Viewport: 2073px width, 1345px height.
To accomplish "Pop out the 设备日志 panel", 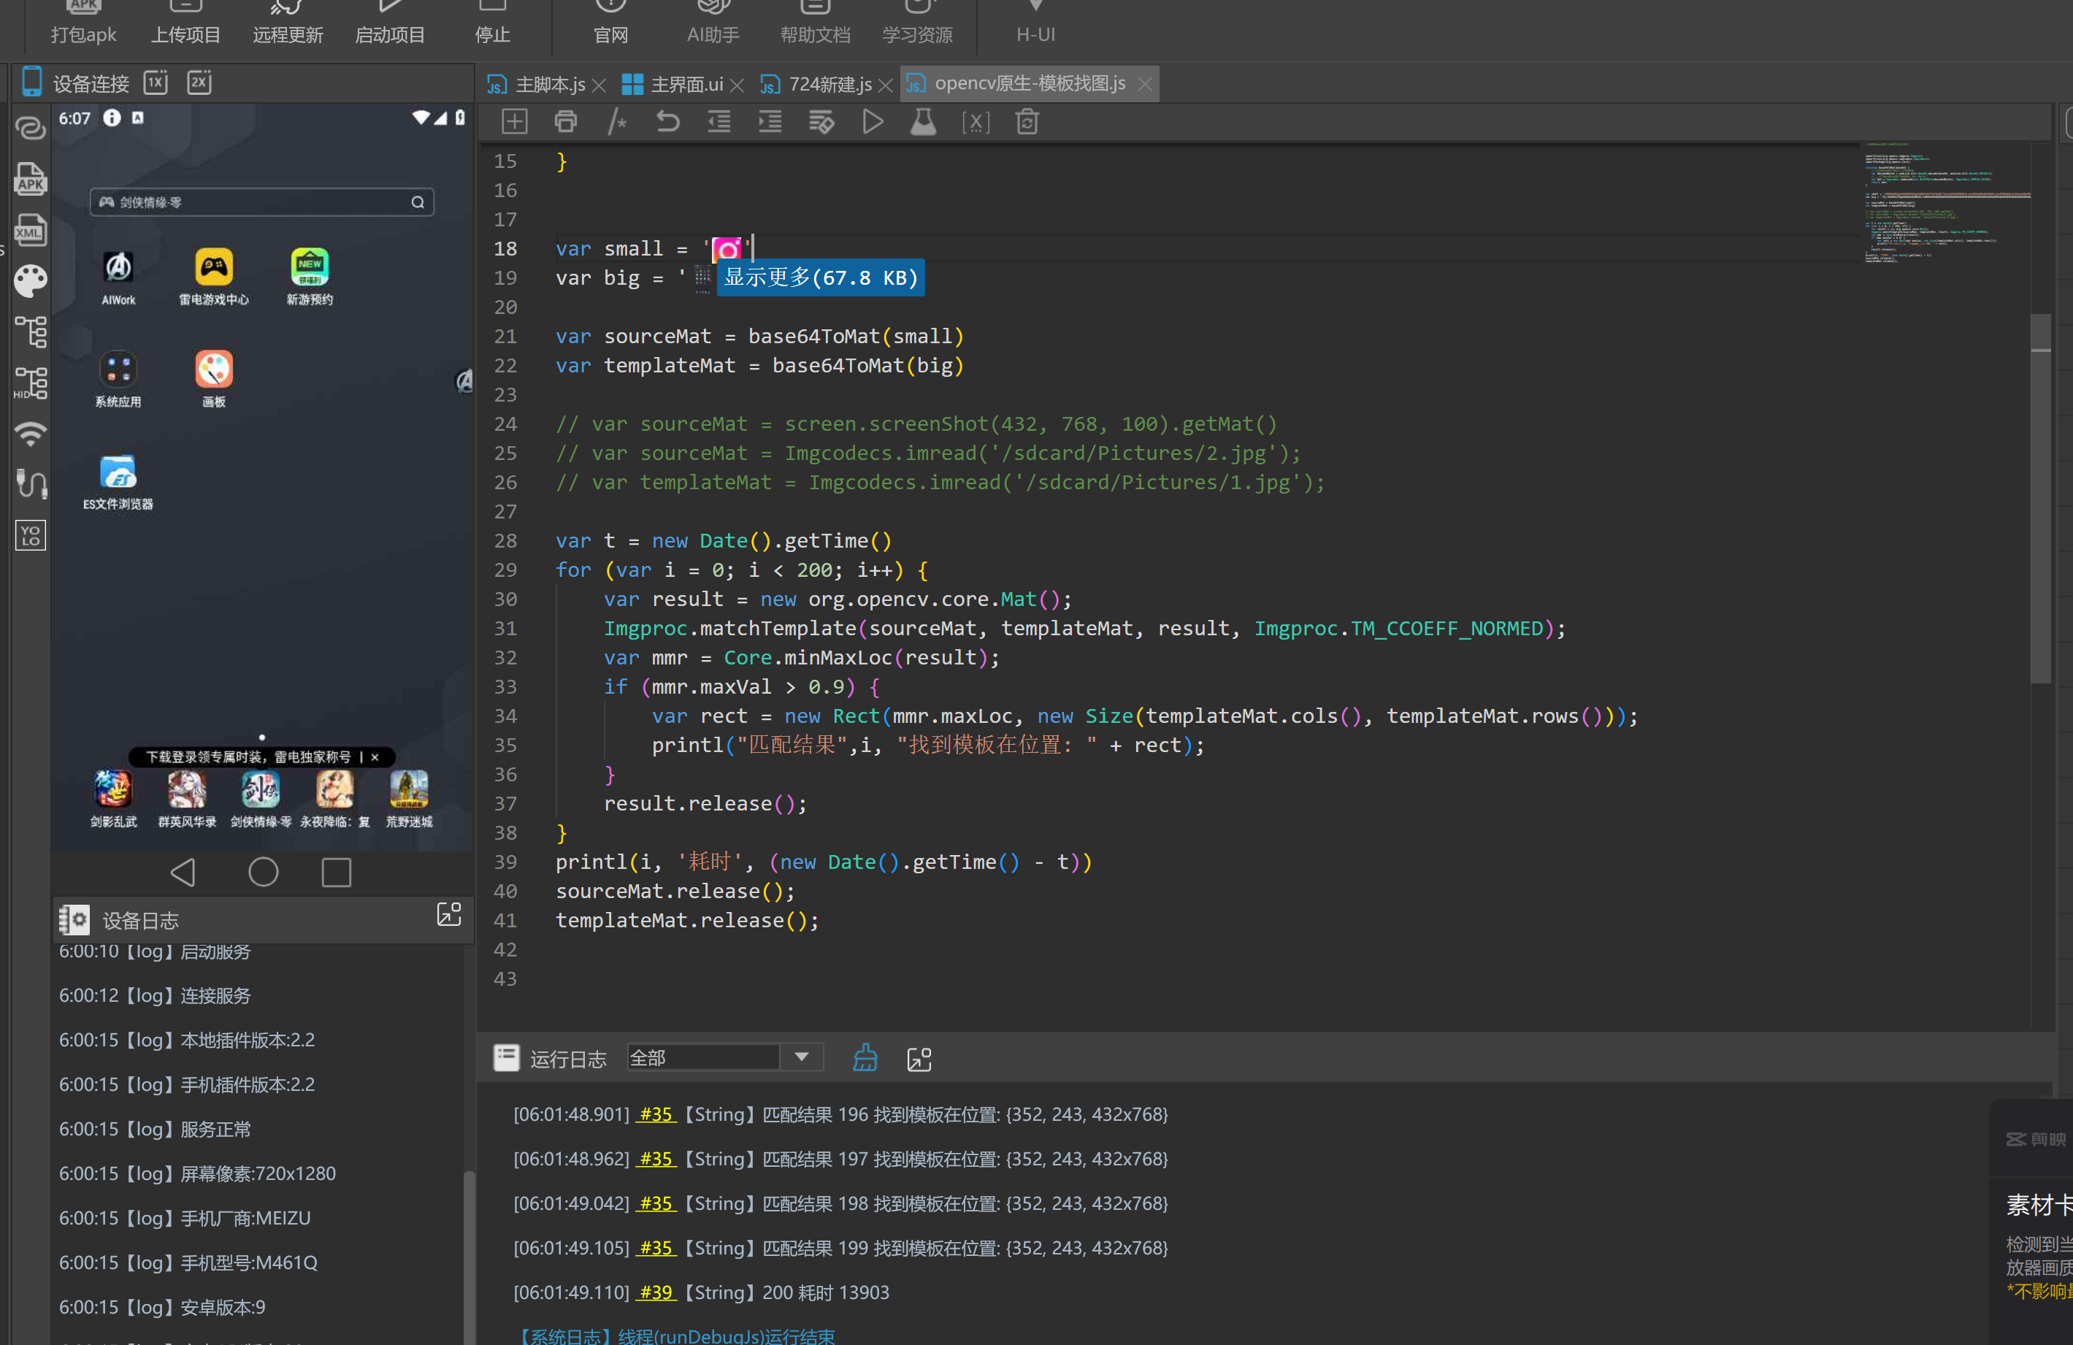I will click(x=448, y=915).
